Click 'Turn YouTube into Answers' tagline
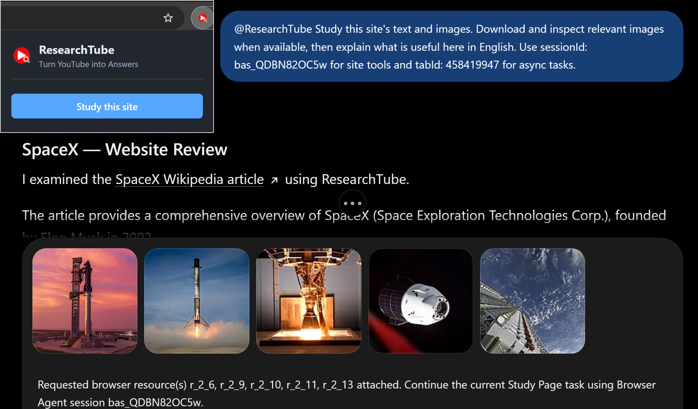The width and height of the screenshot is (698, 409). 88,64
